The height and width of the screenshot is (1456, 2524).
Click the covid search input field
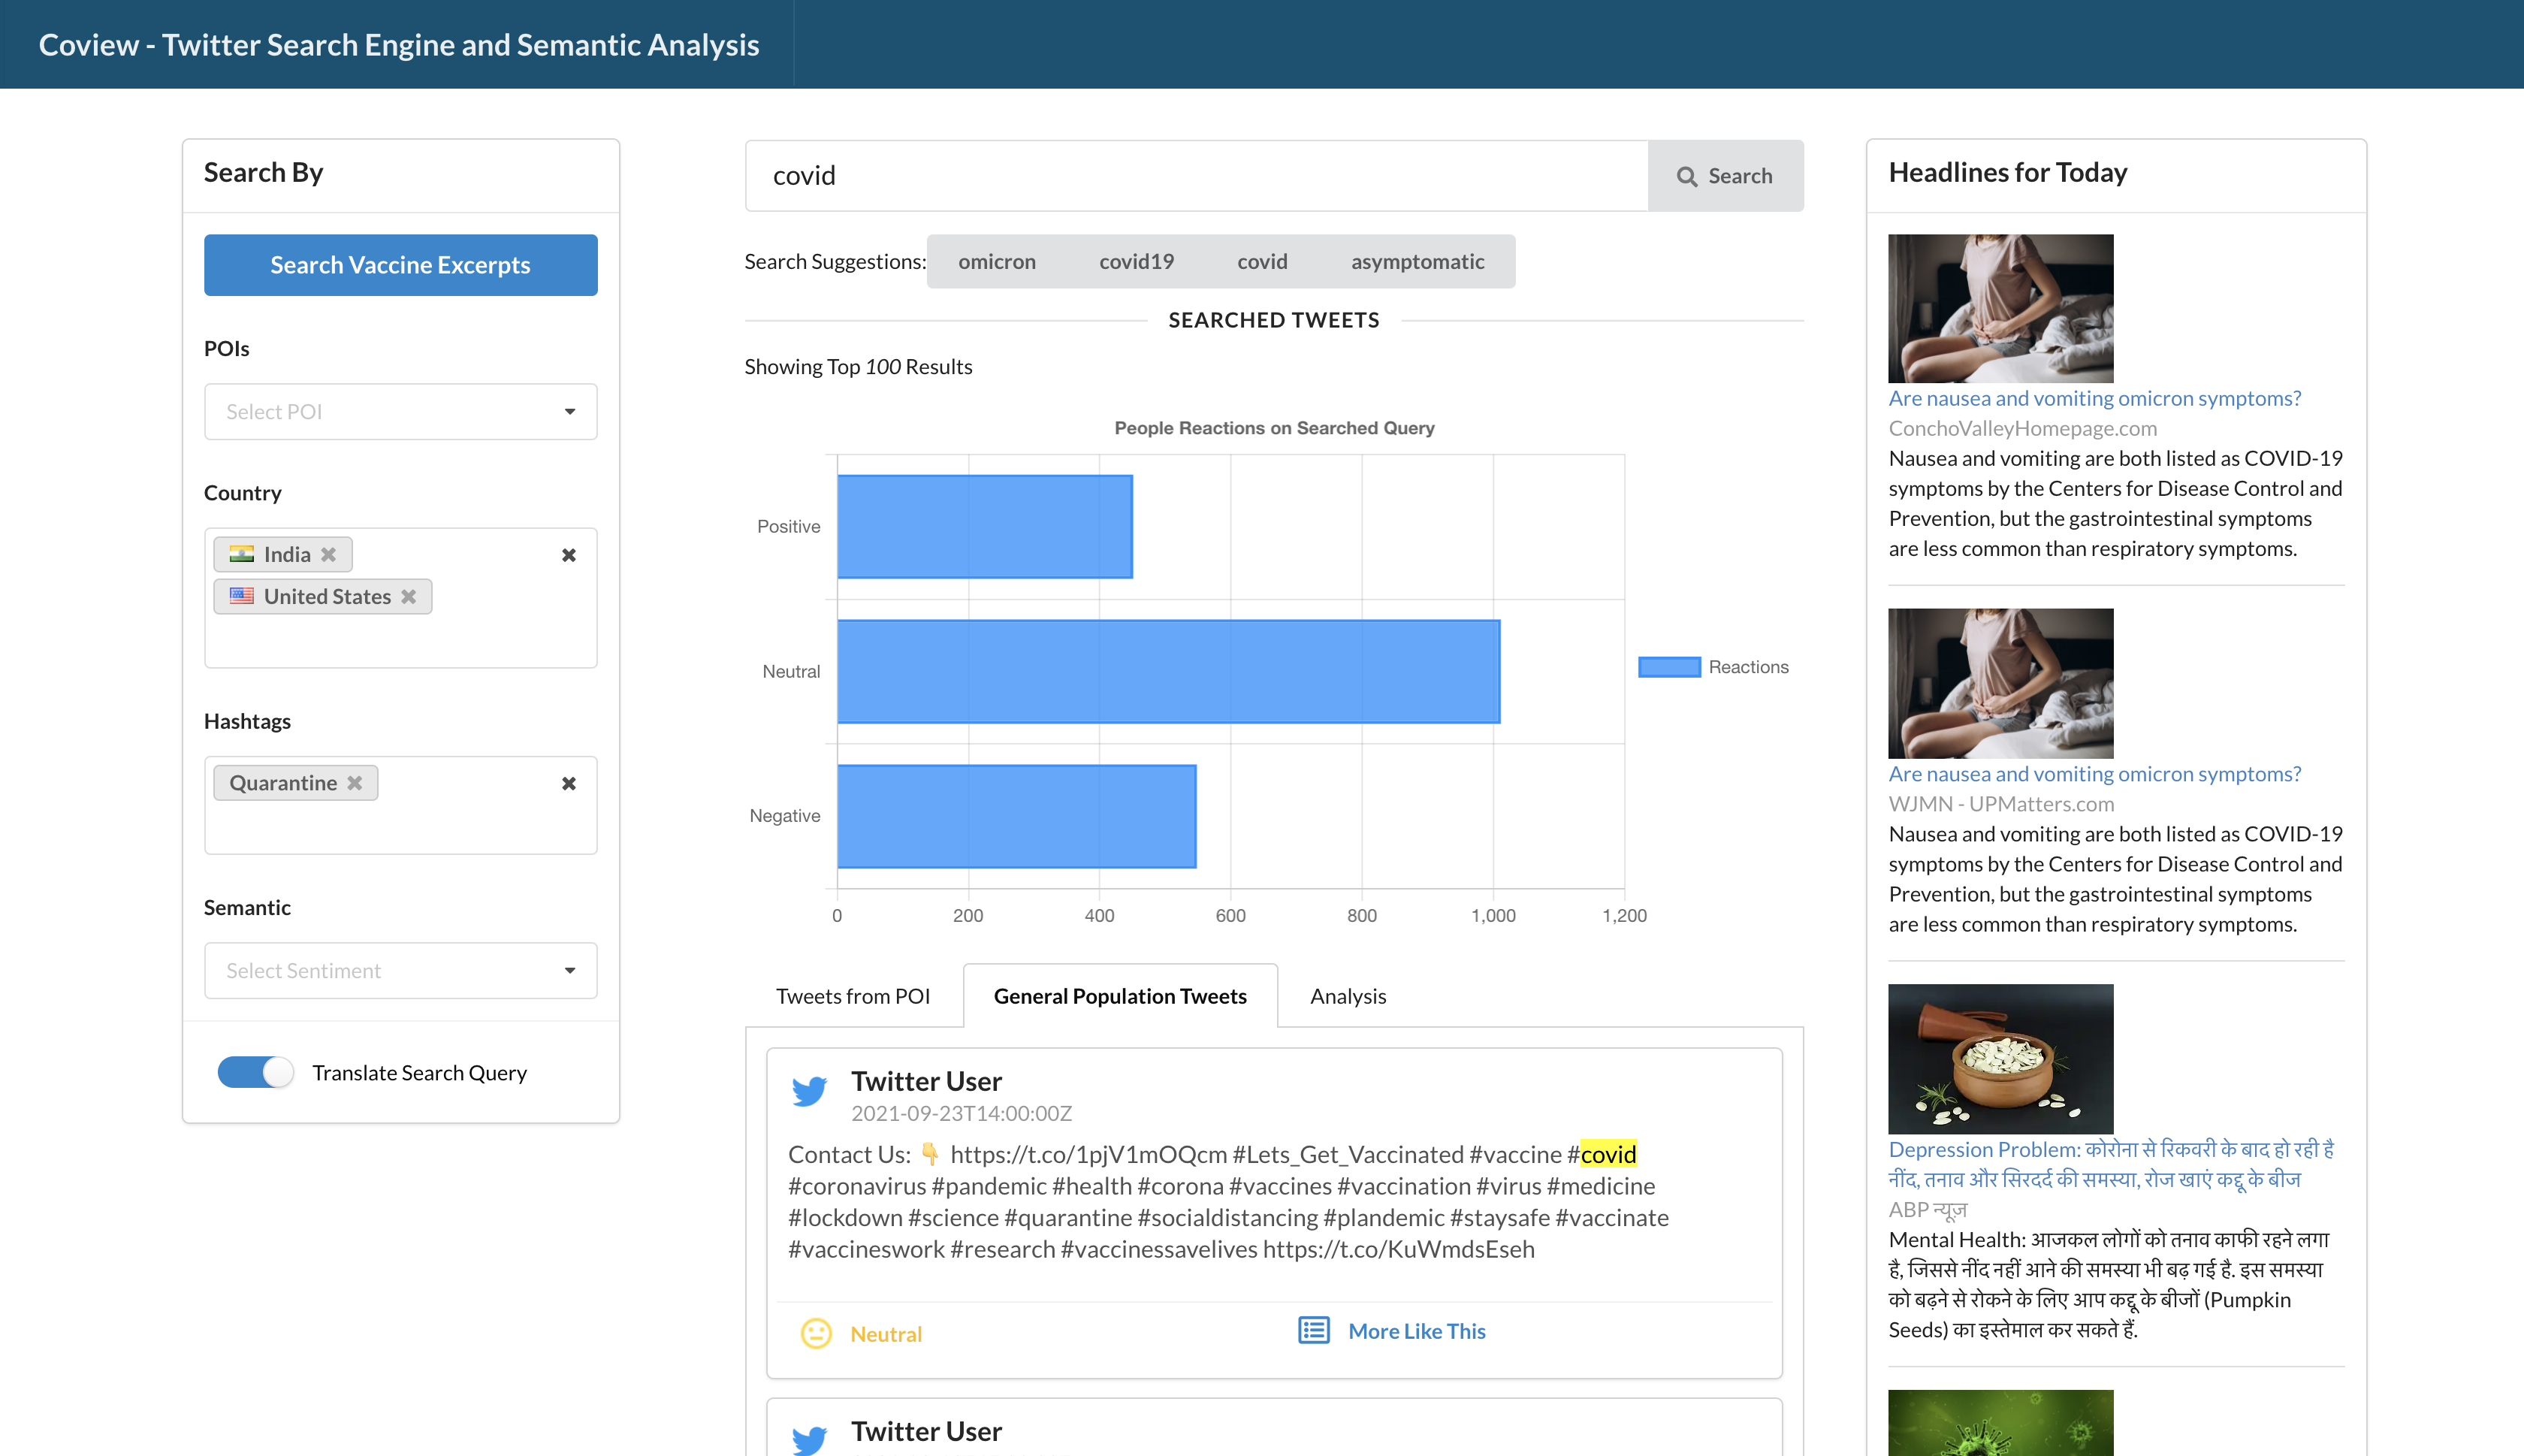(1194, 176)
